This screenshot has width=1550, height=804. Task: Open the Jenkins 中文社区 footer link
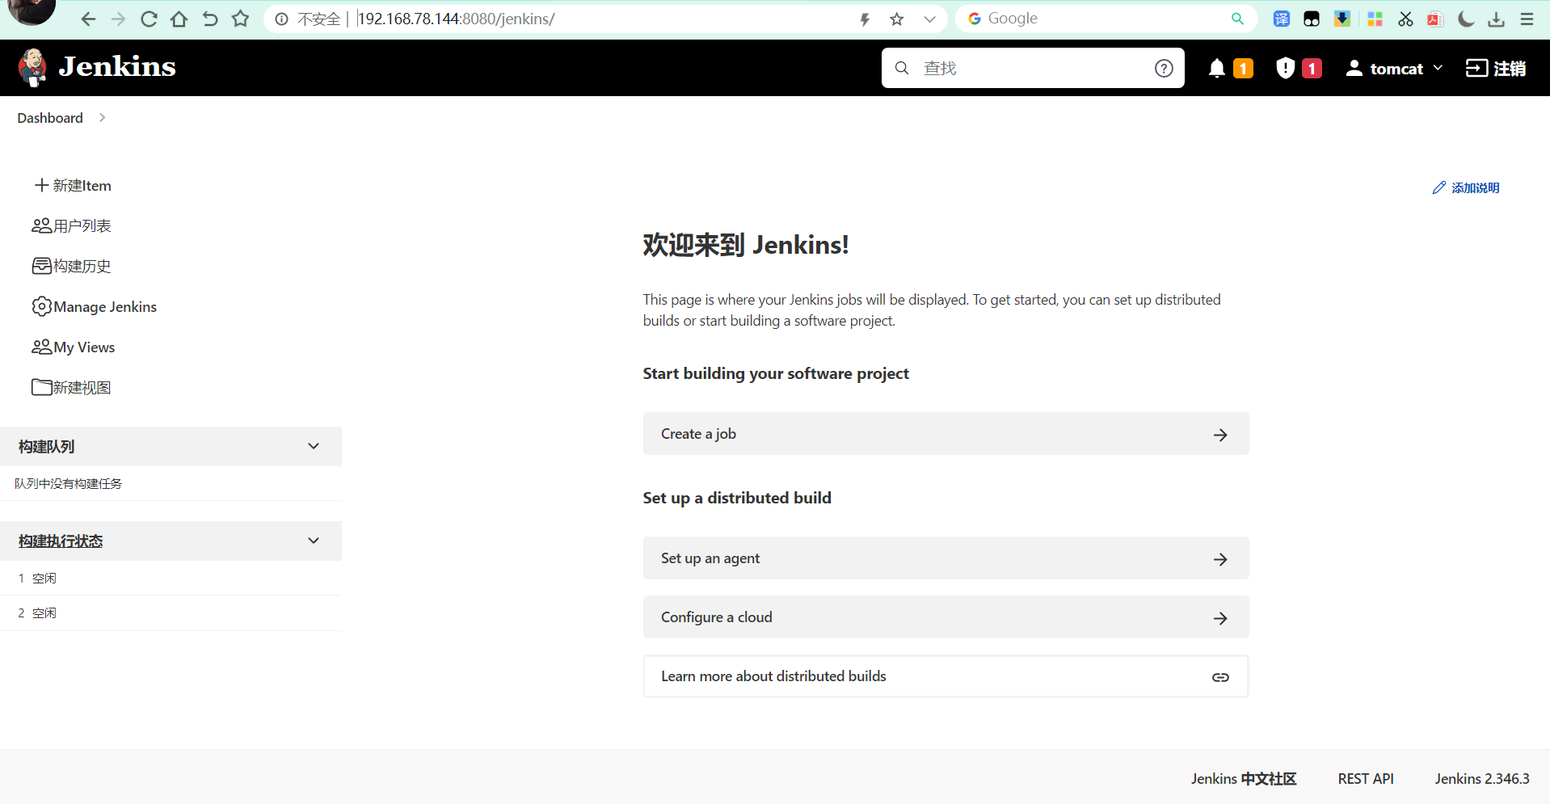(x=1244, y=779)
